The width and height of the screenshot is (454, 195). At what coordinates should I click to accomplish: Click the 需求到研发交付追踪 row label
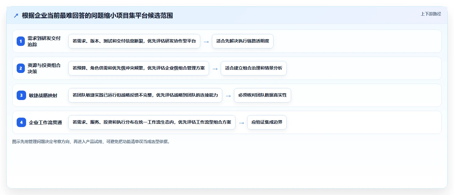(x=44, y=41)
